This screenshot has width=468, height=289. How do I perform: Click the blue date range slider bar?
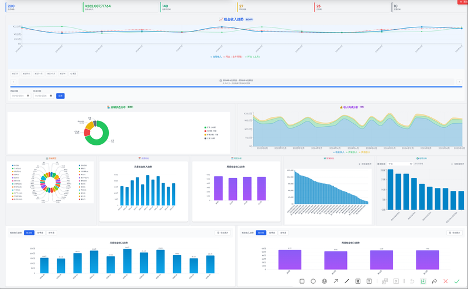tap(236, 86)
